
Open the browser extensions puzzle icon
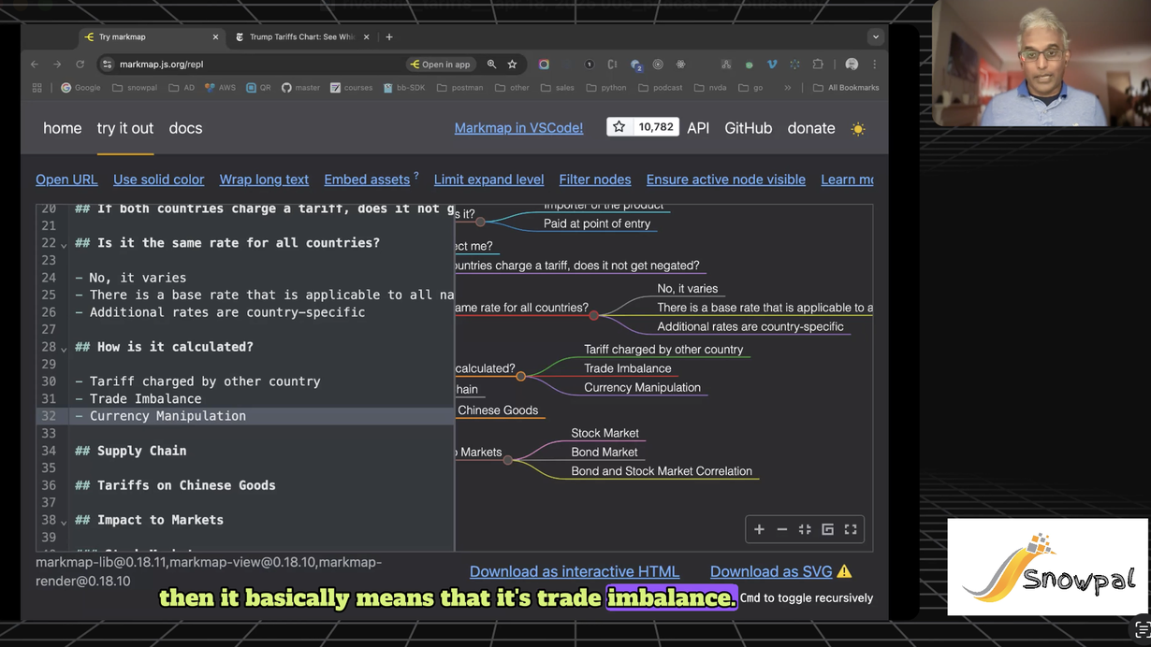click(818, 65)
